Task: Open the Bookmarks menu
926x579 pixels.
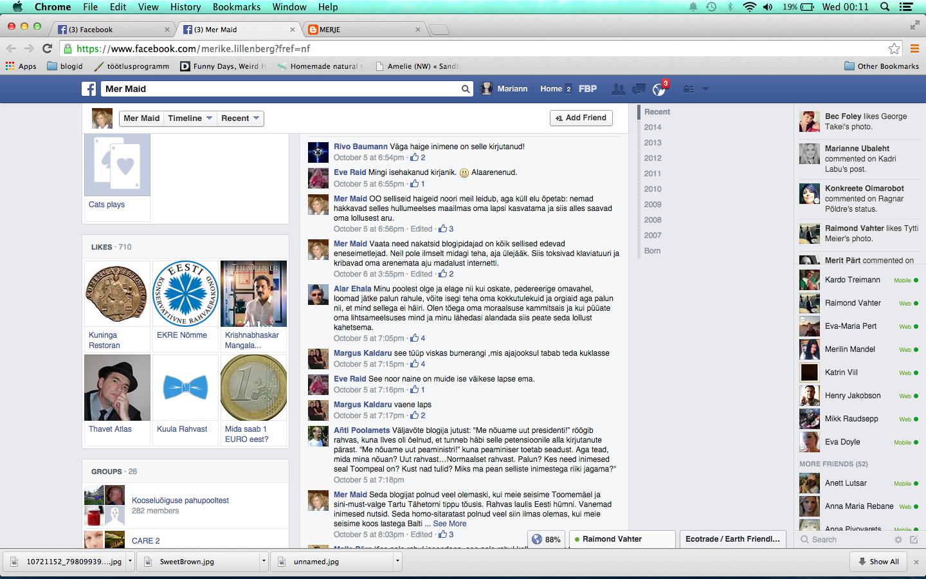Action: coord(237,7)
